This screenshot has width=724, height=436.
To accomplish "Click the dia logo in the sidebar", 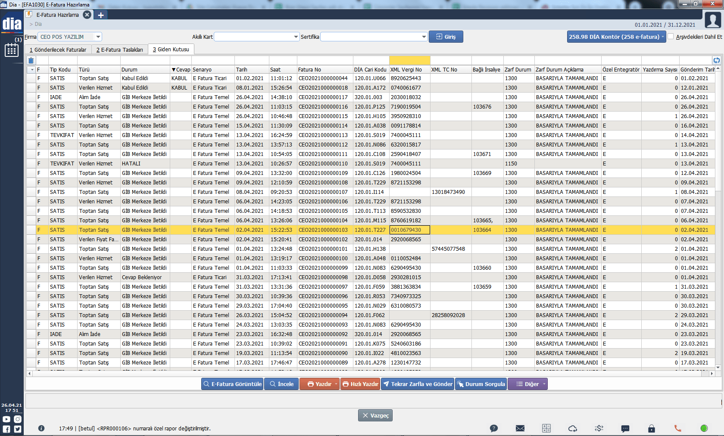I will [12, 24].
